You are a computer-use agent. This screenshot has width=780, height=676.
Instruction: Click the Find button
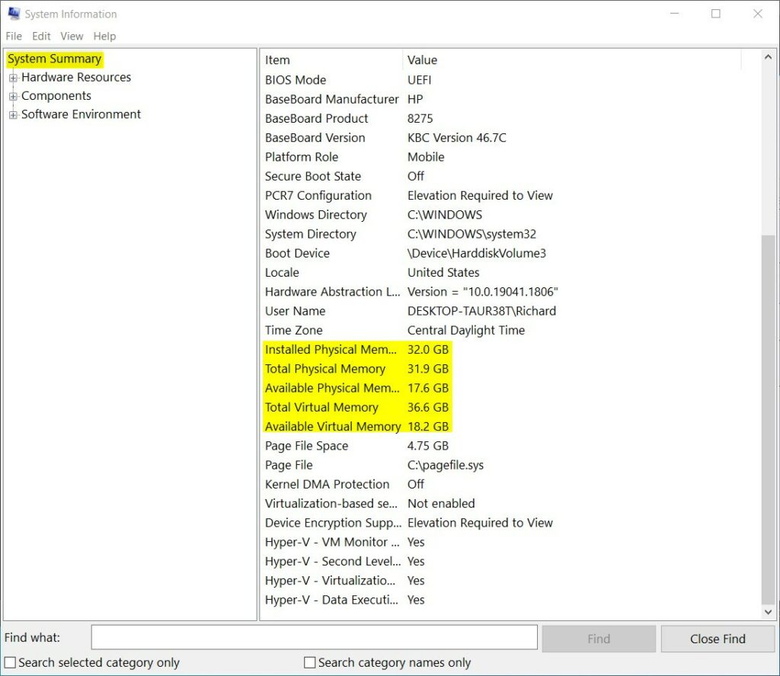pos(599,639)
